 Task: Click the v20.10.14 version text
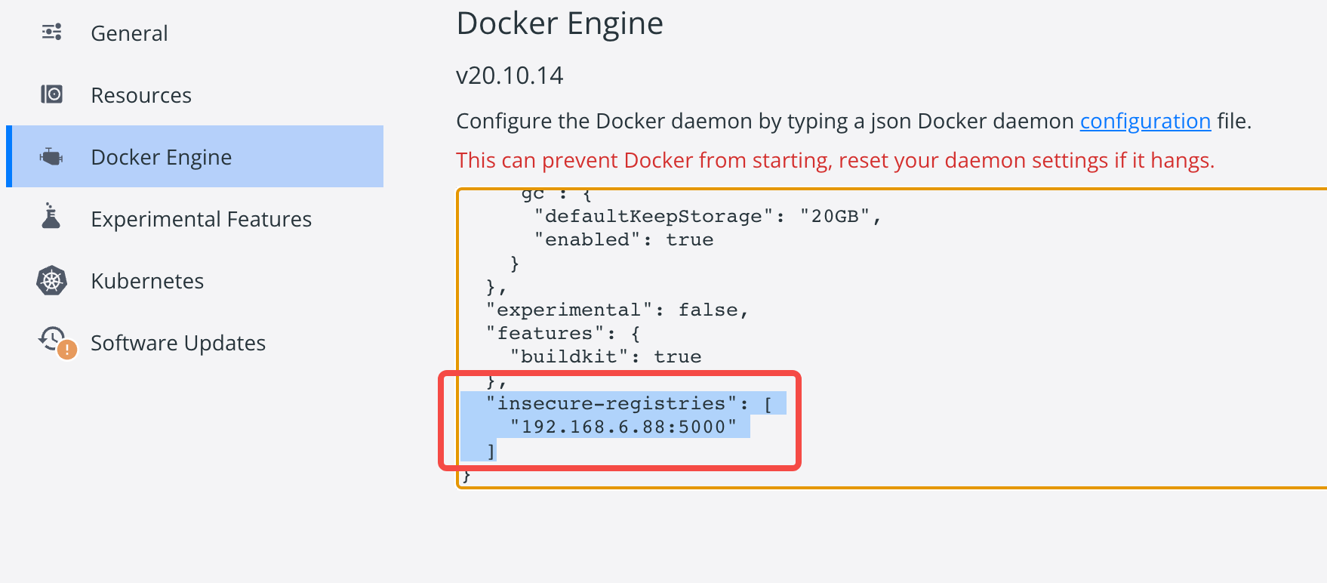[510, 76]
